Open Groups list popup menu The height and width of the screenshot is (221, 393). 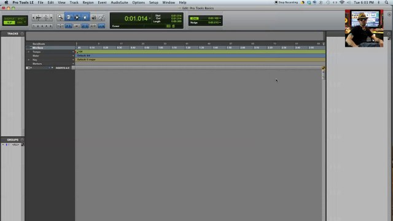click(22, 140)
